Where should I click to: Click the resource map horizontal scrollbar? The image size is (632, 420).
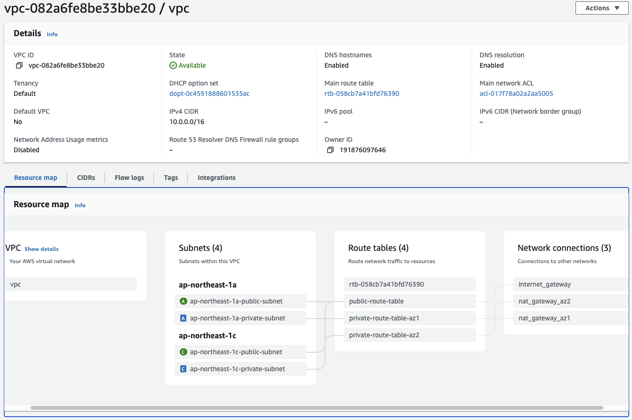coord(317,408)
